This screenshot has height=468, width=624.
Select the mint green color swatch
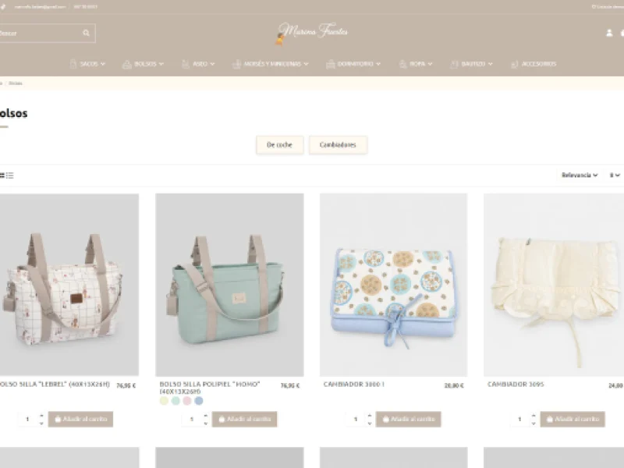(x=175, y=401)
